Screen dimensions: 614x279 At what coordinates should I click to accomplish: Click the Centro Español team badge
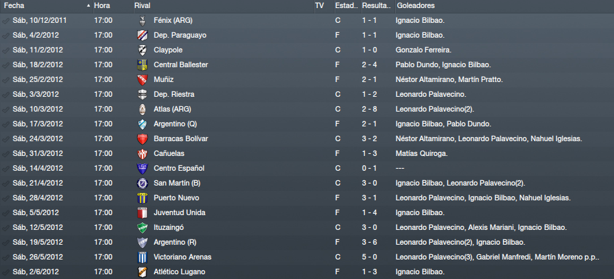[142, 169]
